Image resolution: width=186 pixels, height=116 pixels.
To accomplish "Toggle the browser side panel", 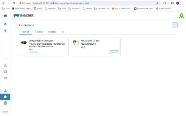I will pos(172,3).
